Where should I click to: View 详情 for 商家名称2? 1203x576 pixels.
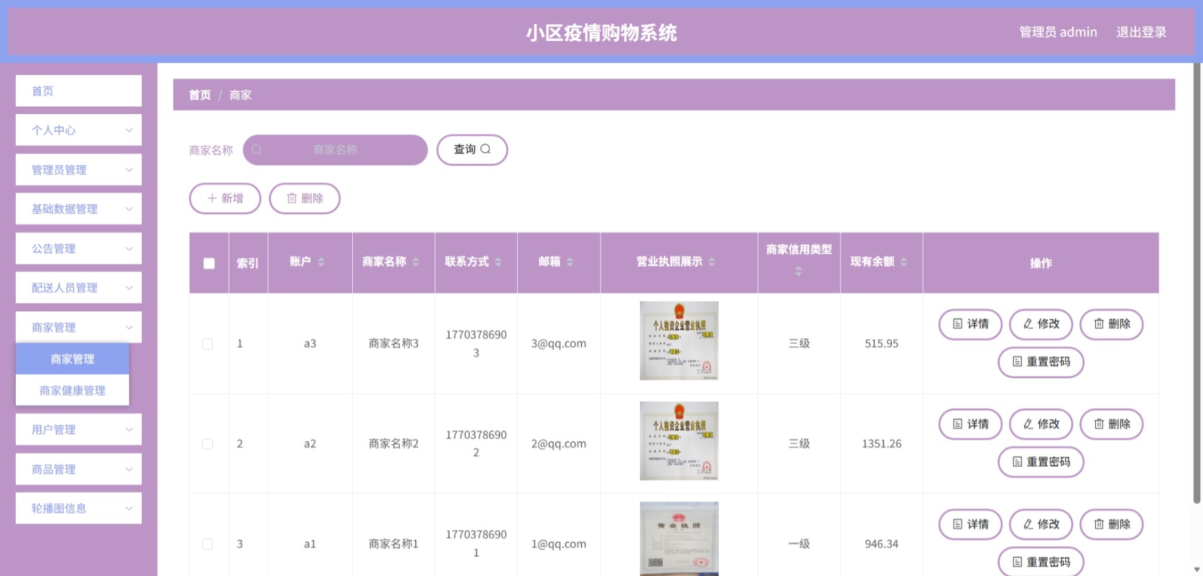(970, 424)
